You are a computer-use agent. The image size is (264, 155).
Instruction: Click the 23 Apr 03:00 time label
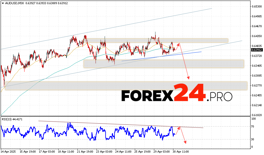[x=104, y=152]
